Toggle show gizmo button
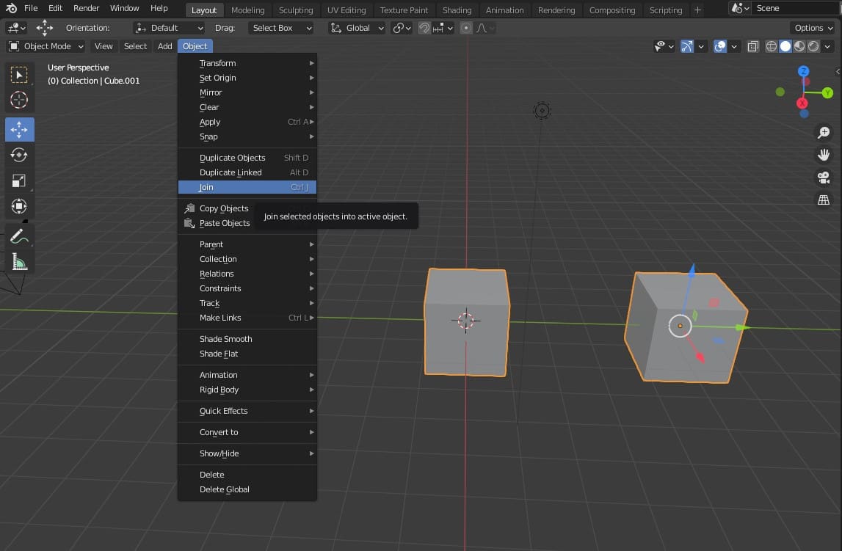Viewport: 842px width, 551px height. (x=687, y=46)
